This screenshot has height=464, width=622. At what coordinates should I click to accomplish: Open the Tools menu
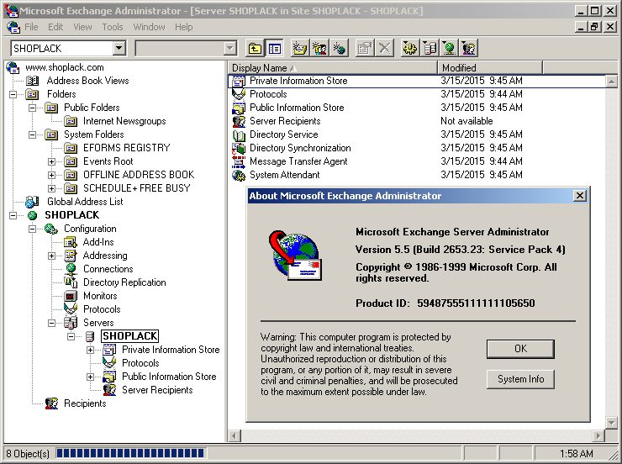[113, 27]
